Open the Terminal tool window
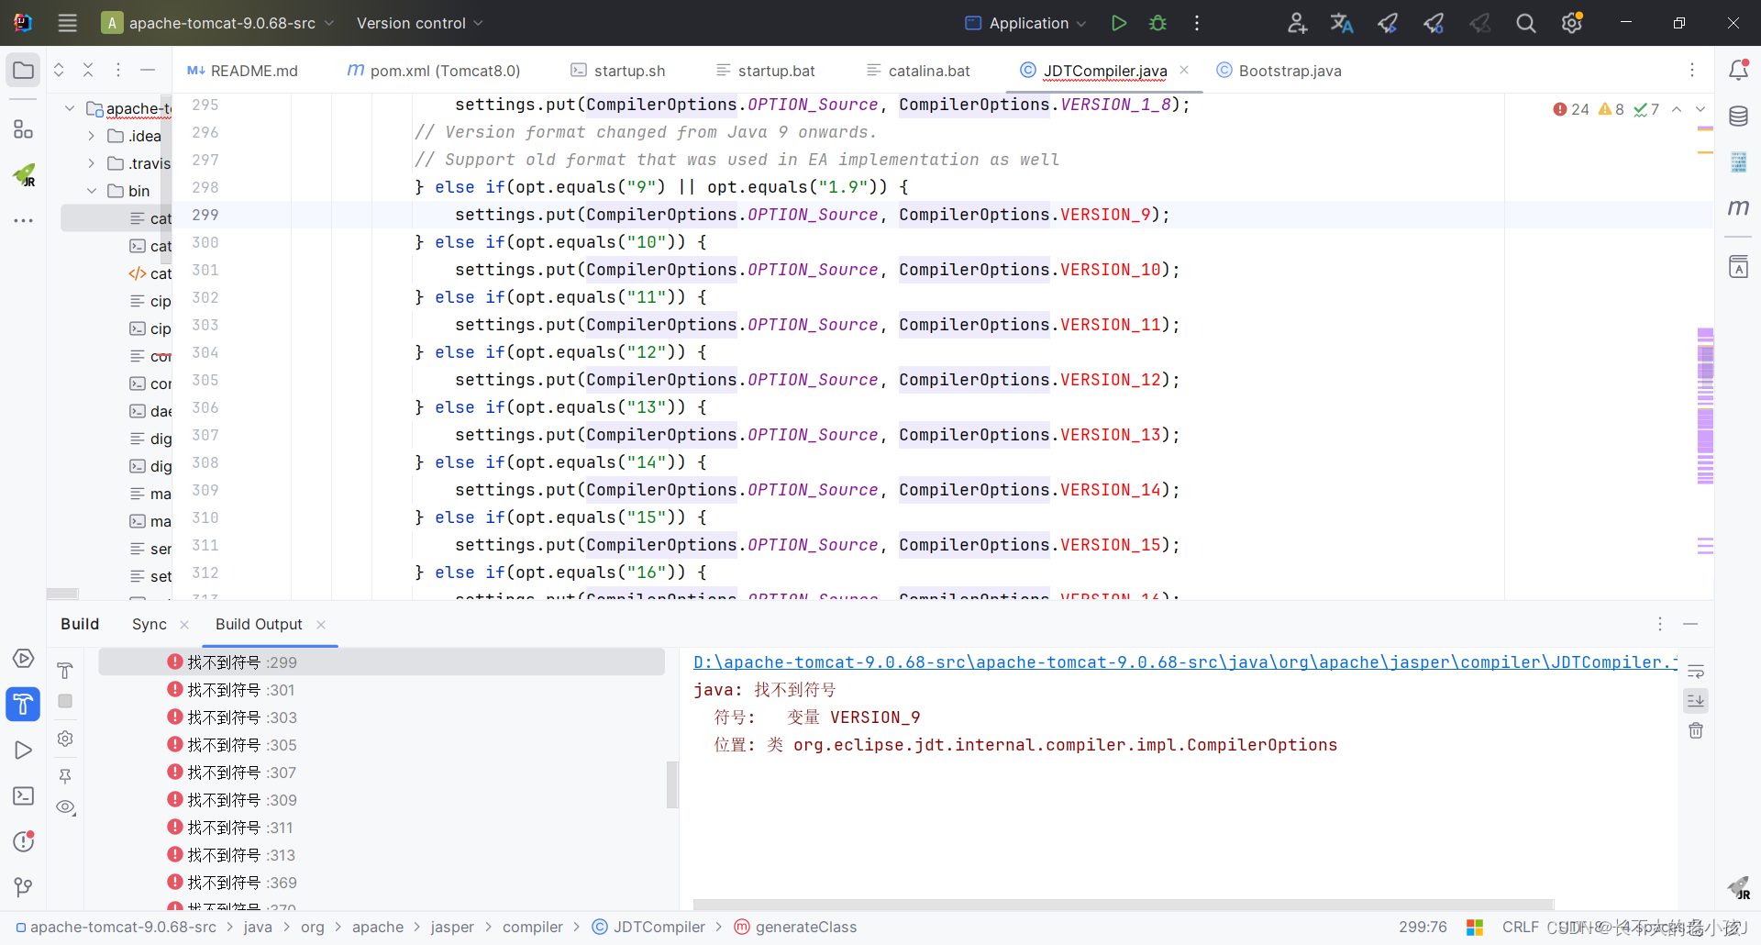 click(23, 795)
